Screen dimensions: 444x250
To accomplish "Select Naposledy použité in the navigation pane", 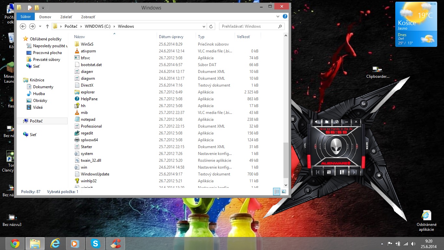I will (47, 46).
